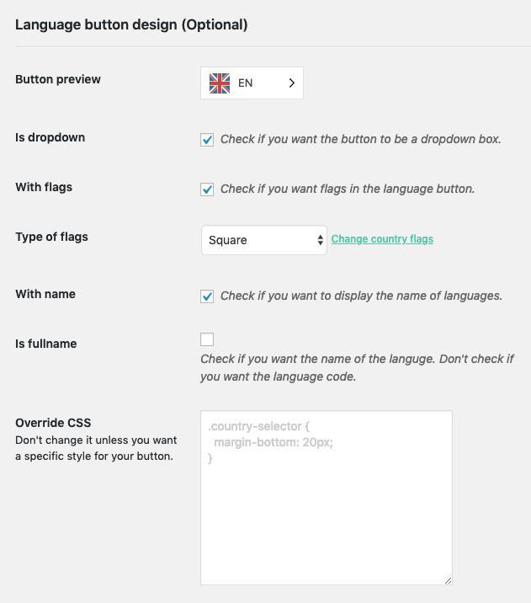Click the With name label
Viewport: 531px width, 603px height.
coord(45,294)
